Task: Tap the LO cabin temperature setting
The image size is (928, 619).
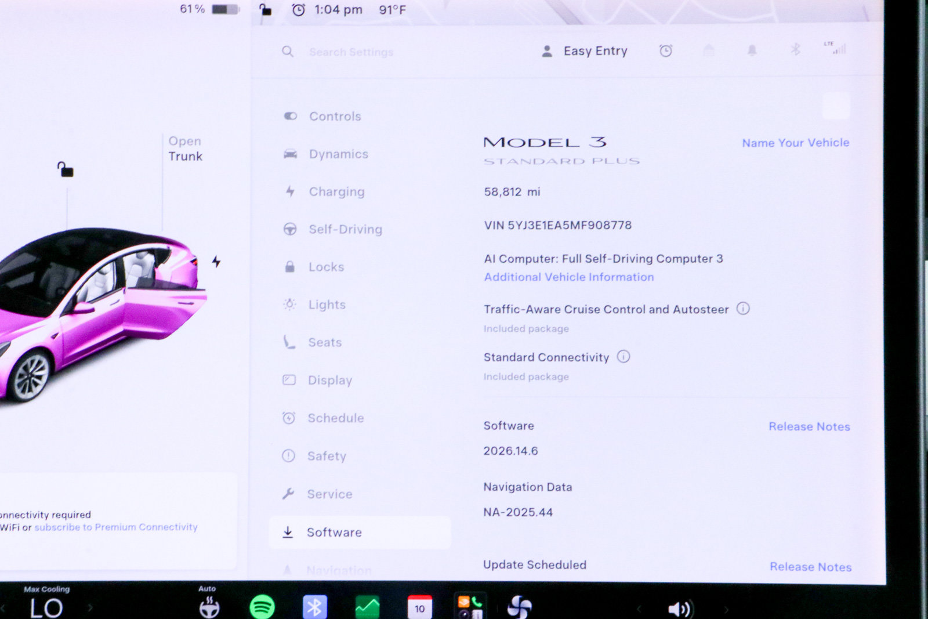Action: pyautogui.click(x=46, y=608)
